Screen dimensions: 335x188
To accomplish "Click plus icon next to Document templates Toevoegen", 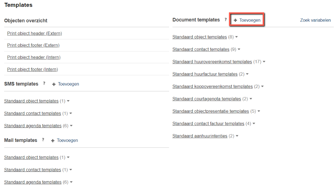I will coord(235,20).
